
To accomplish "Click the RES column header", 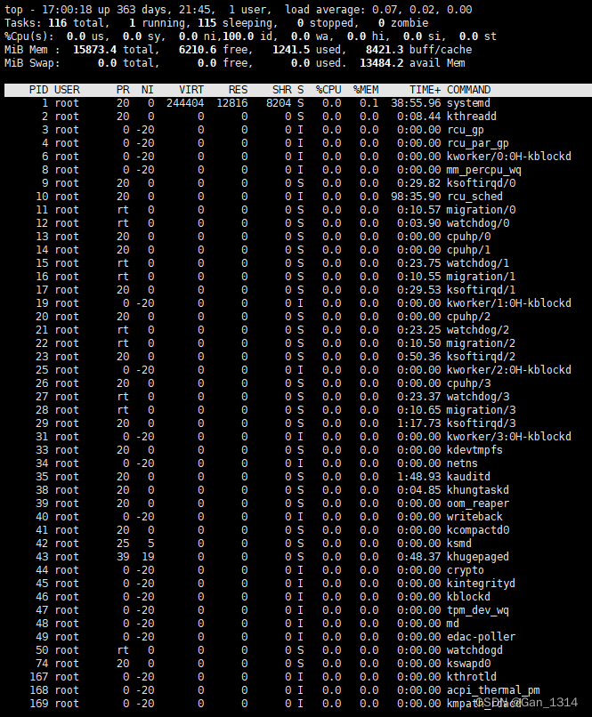I will click(x=238, y=90).
